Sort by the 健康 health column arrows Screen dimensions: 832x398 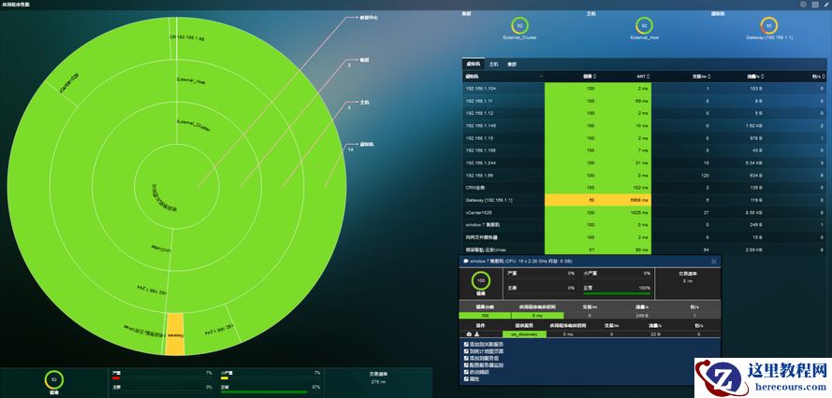[593, 77]
